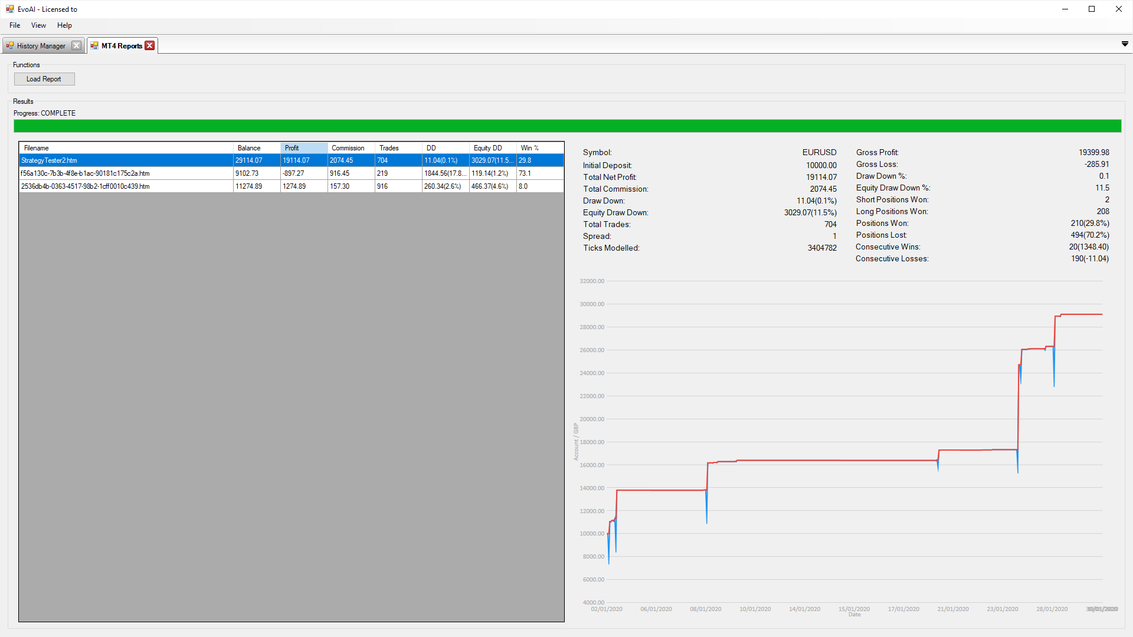Image resolution: width=1133 pixels, height=637 pixels.
Task: Select the History Manager tab
Action: pyautogui.click(x=41, y=45)
